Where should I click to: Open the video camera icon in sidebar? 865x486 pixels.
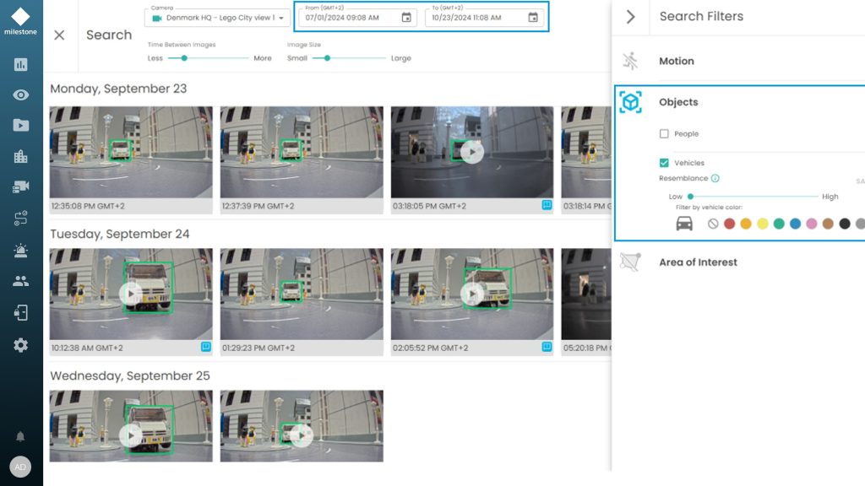(x=21, y=187)
